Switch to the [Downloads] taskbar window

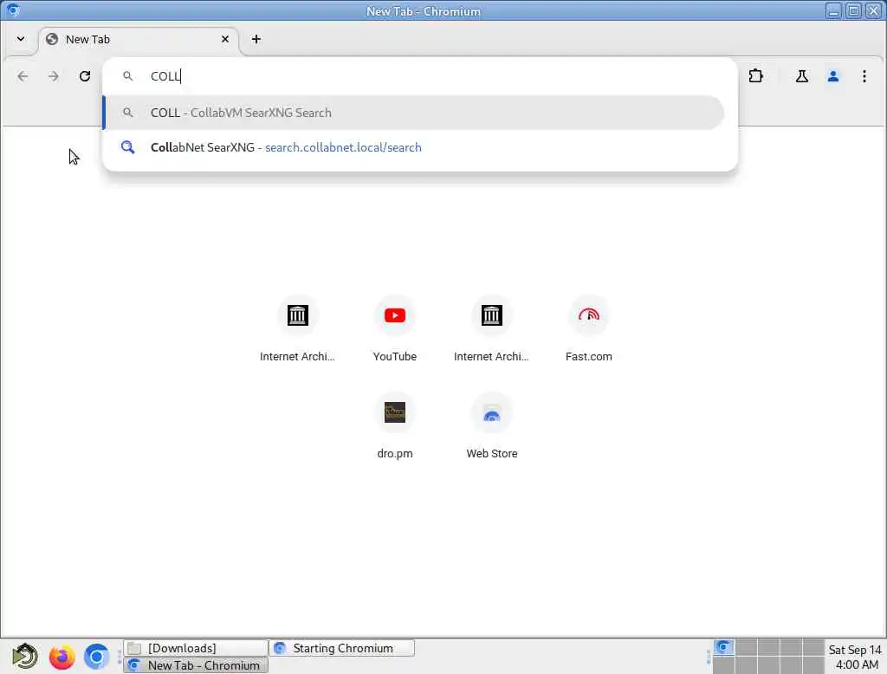point(196,648)
